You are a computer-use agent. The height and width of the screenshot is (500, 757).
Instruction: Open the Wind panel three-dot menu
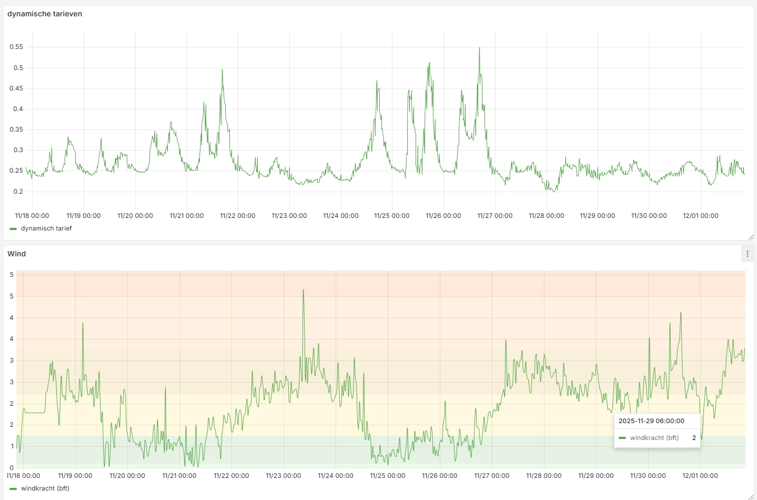748,254
